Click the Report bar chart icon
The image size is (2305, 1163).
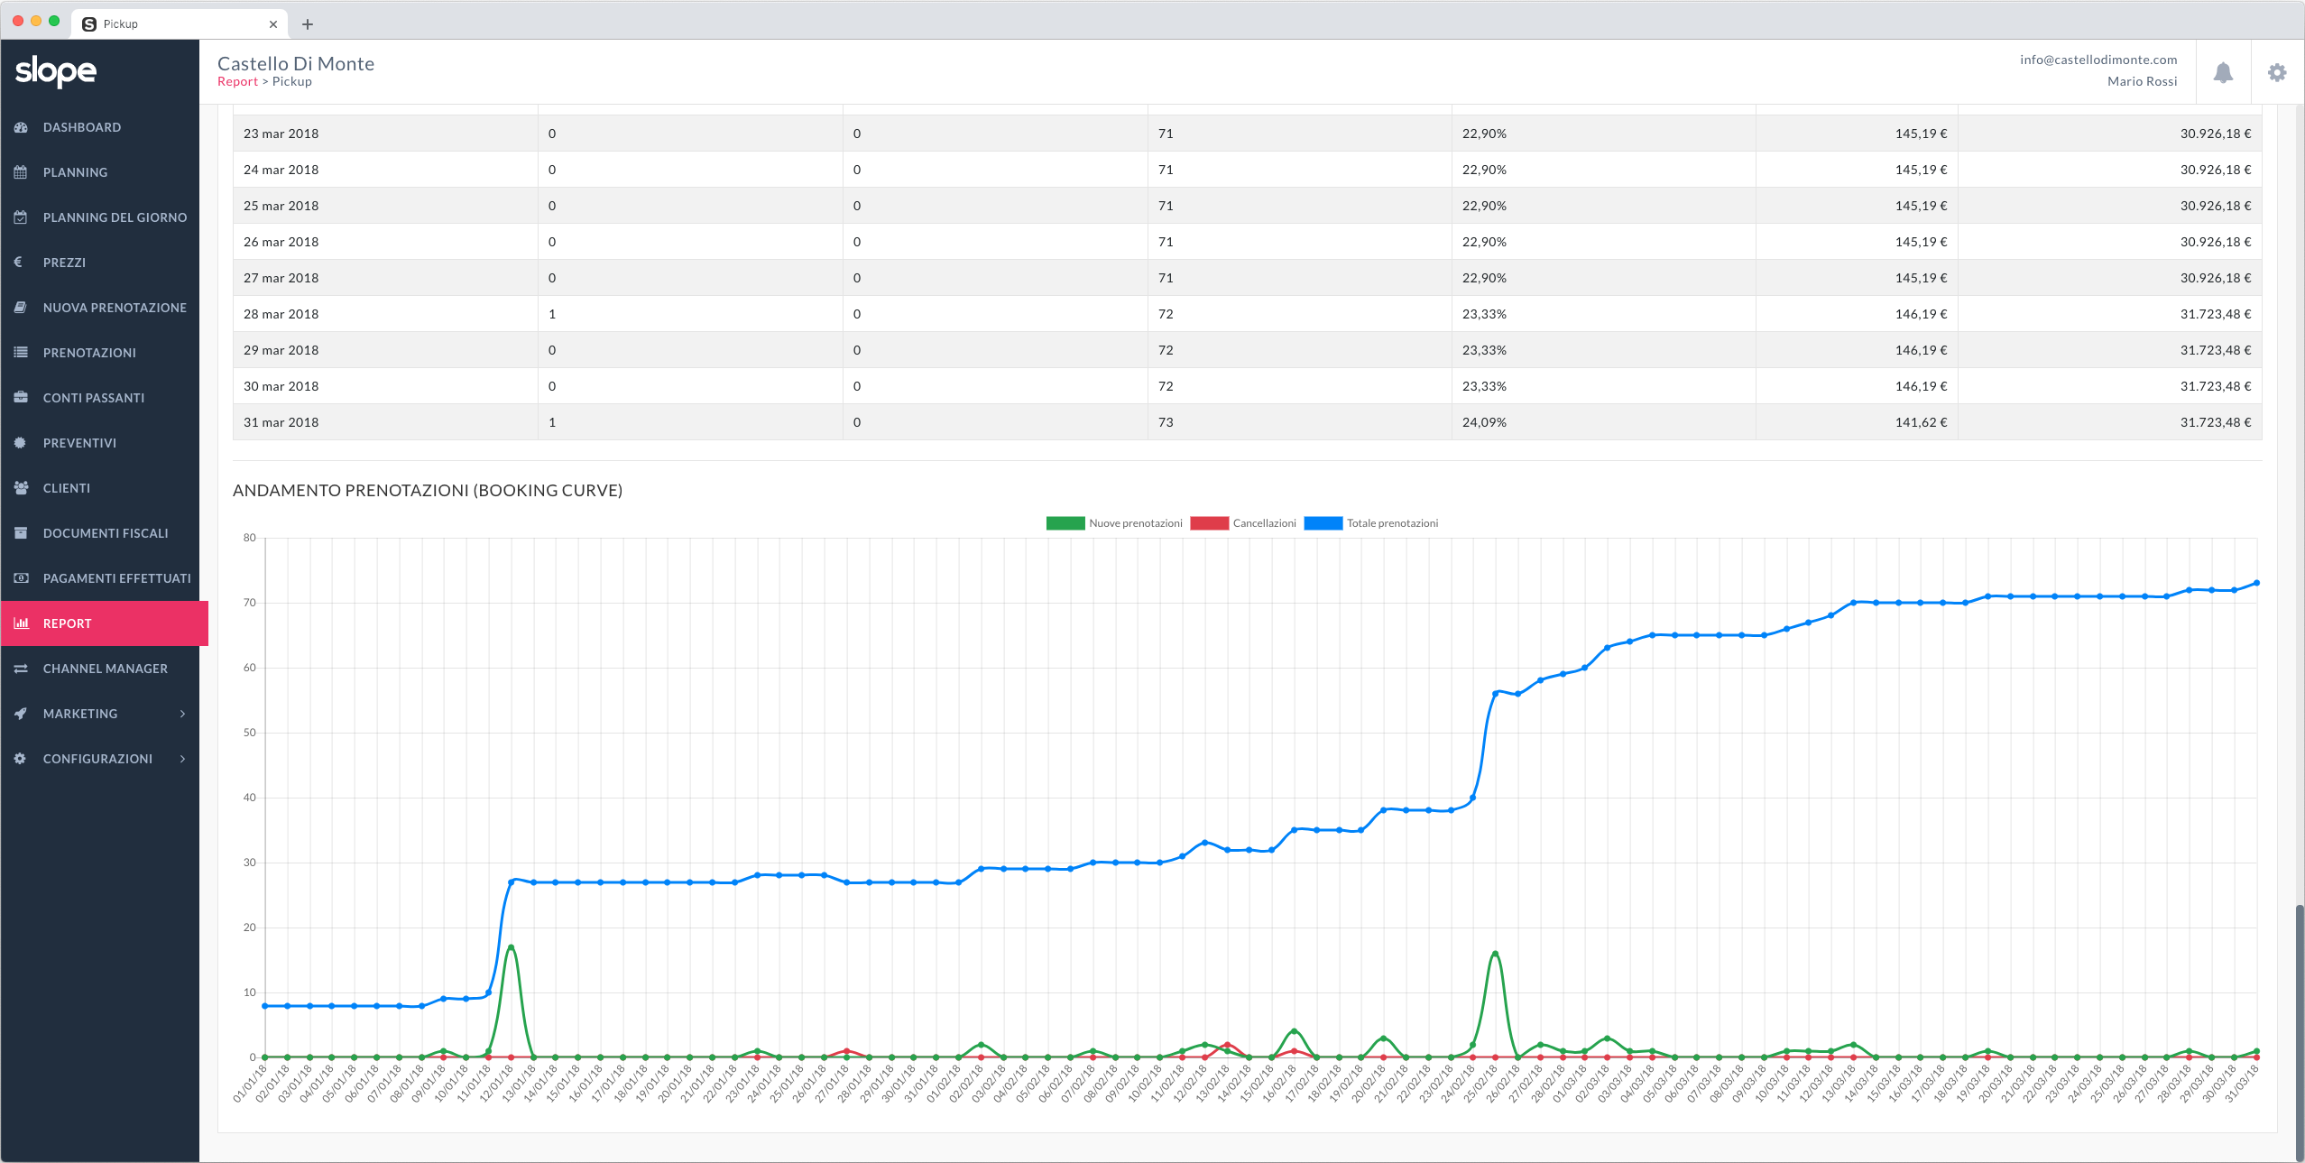coord(21,623)
